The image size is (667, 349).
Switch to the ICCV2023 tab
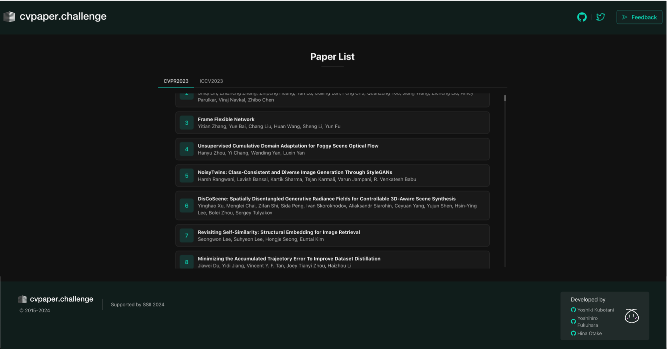tap(211, 81)
